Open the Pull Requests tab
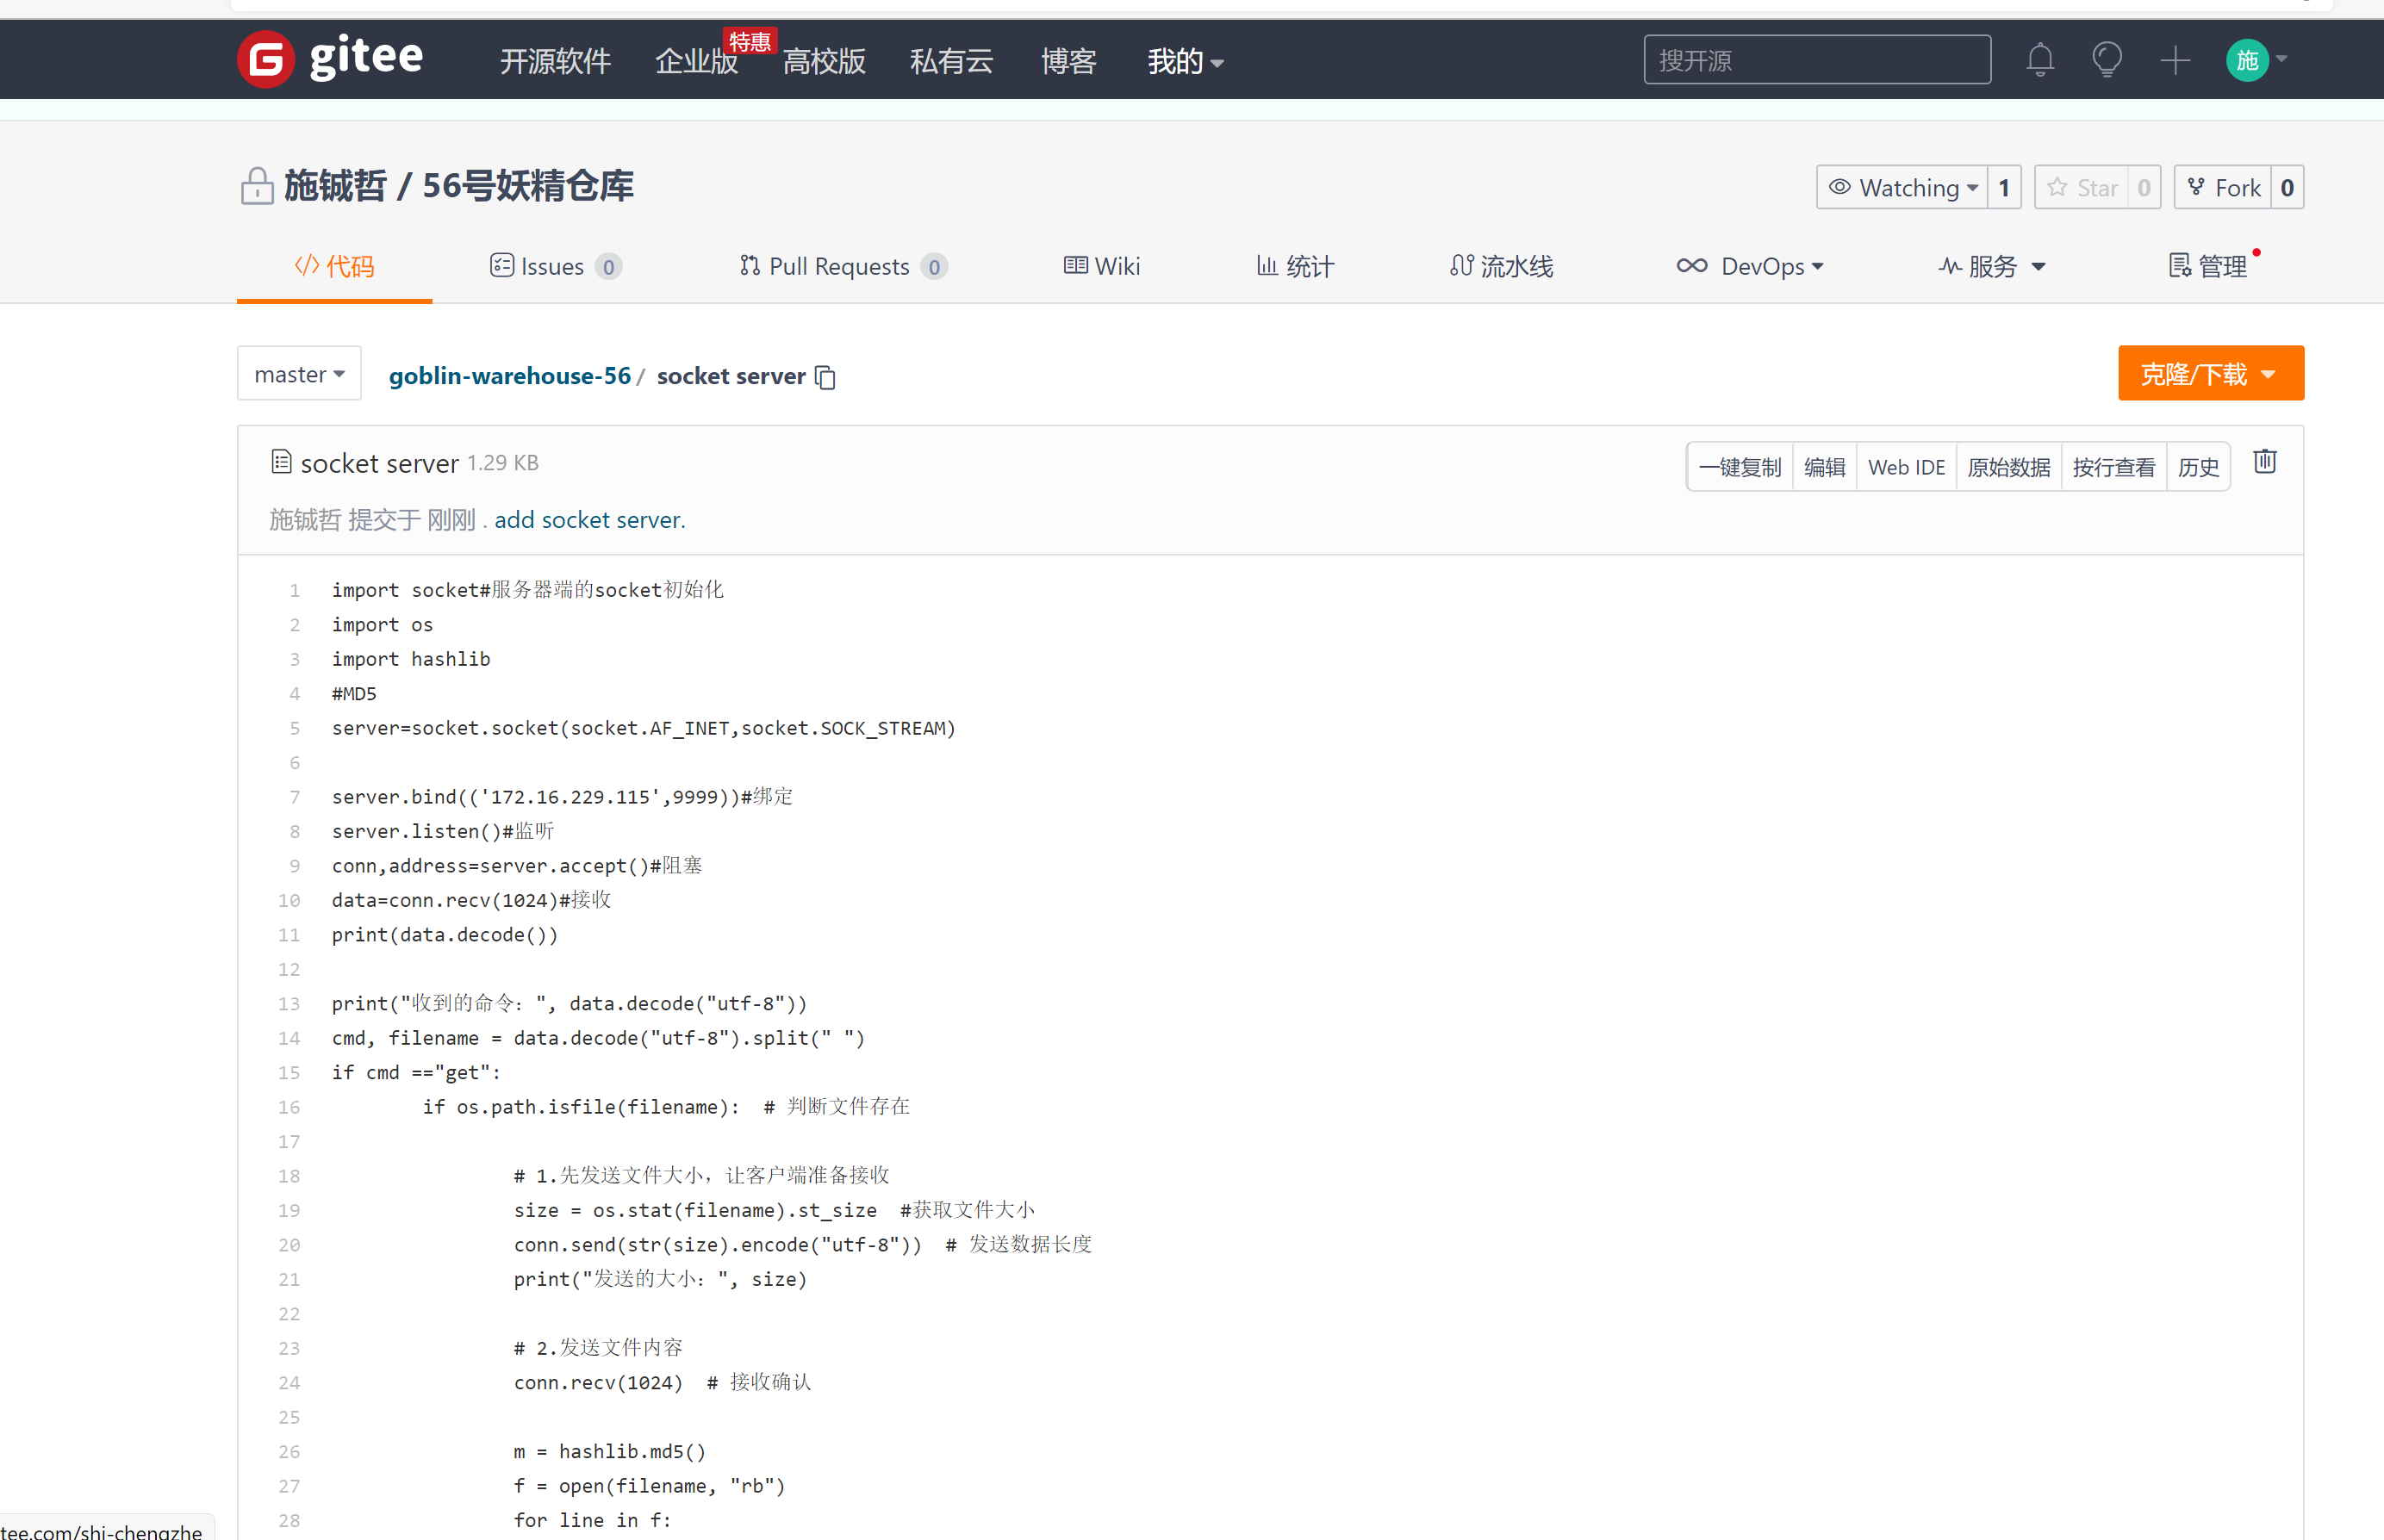 (x=840, y=267)
